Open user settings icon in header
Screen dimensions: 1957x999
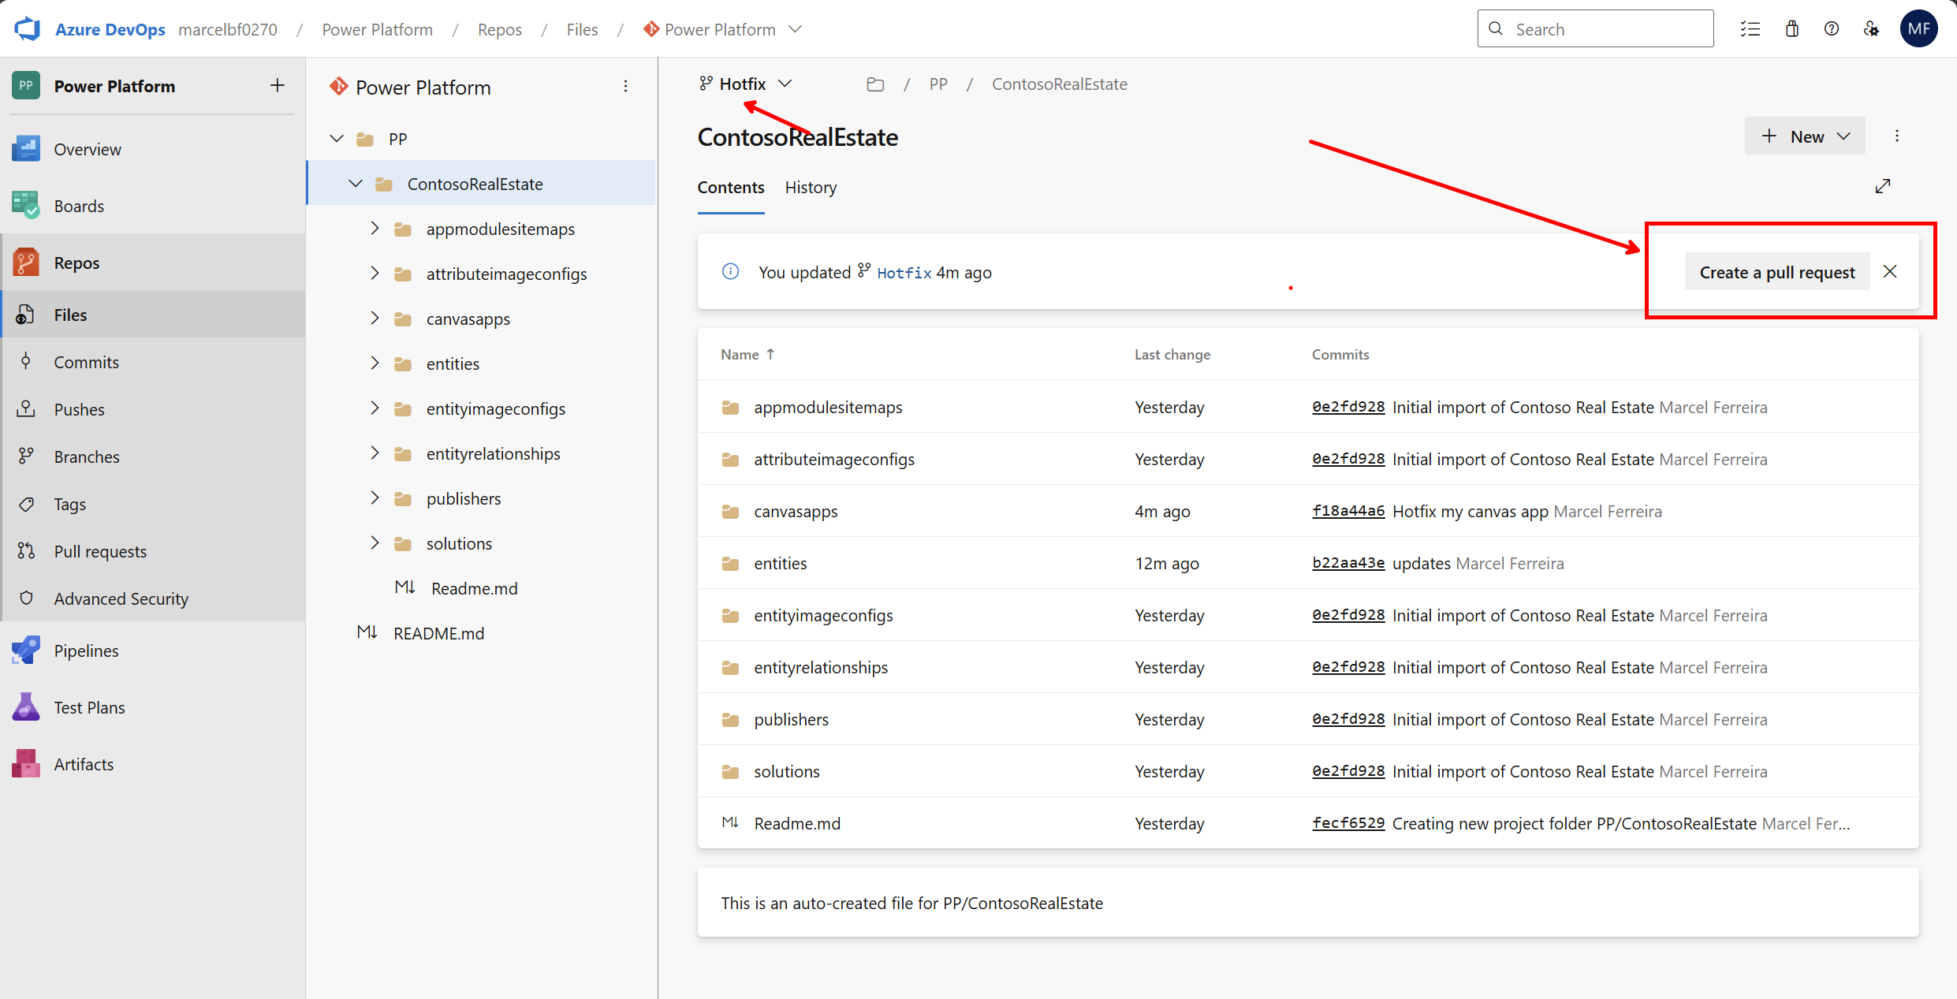point(1871,29)
